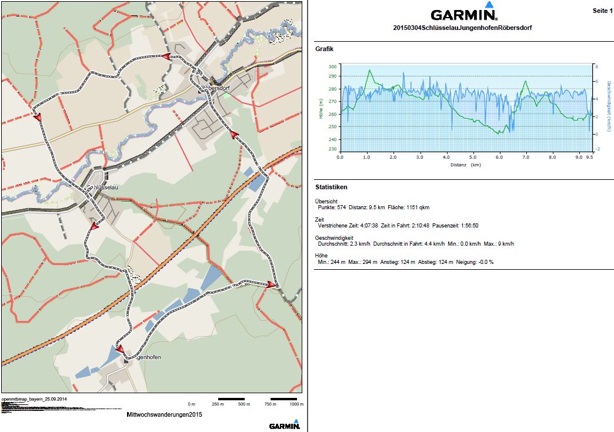Click the Seite 1 page number
614x432 pixels.
pos(600,11)
